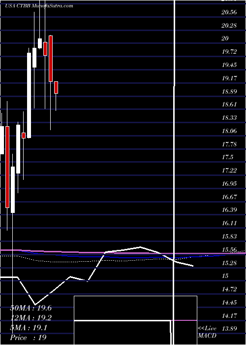Click the 17.5 price axis label
246x345 pixels.
pyautogui.click(x=227, y=157)
